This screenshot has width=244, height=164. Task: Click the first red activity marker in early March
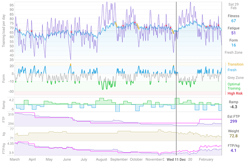click(19, 30)
